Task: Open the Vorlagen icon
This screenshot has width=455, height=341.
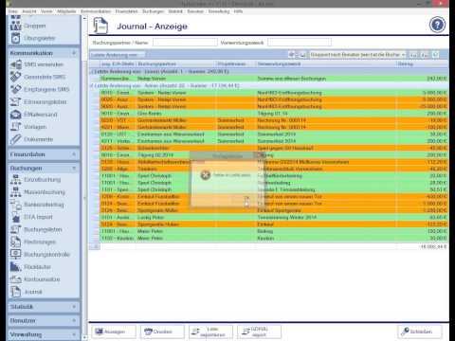Action: (x=16, y=127)
